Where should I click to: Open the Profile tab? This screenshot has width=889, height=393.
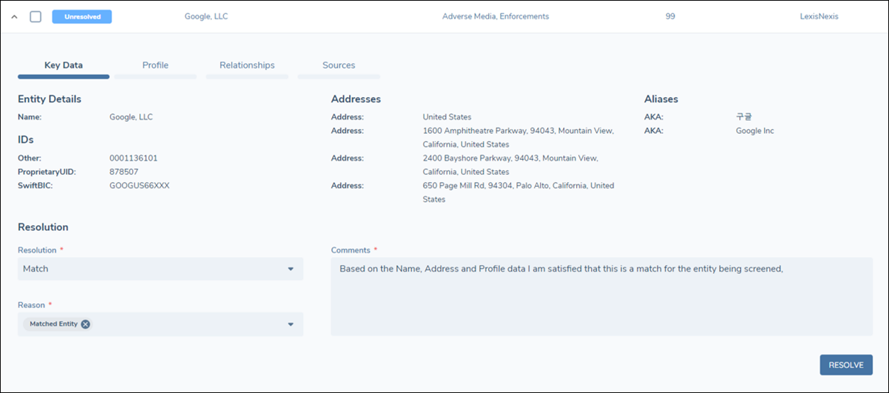point(155,65)
